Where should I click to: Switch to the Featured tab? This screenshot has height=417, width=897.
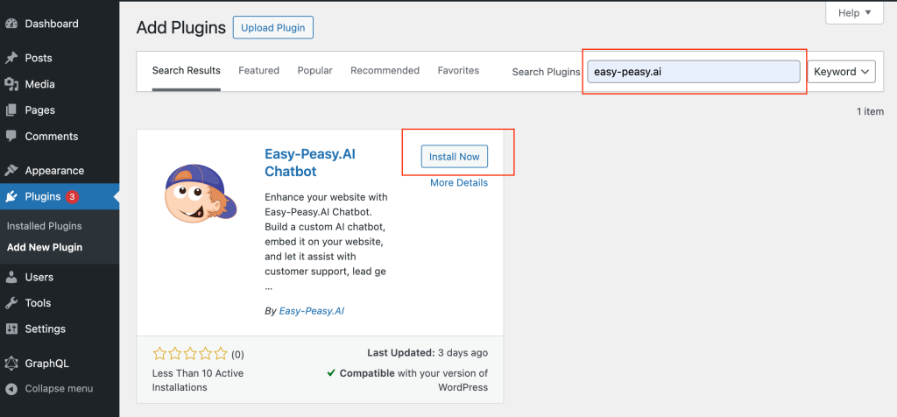(x=258, y=70)
